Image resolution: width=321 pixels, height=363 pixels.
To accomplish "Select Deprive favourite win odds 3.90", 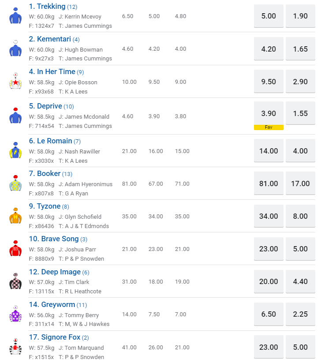I will coord(269,113).
